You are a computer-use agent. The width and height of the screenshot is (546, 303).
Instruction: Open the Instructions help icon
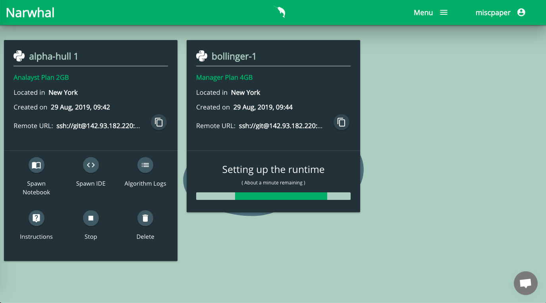[36, 218]
